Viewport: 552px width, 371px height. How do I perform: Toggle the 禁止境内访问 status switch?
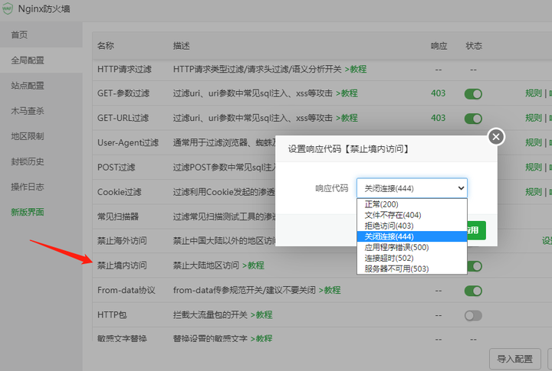475,266
